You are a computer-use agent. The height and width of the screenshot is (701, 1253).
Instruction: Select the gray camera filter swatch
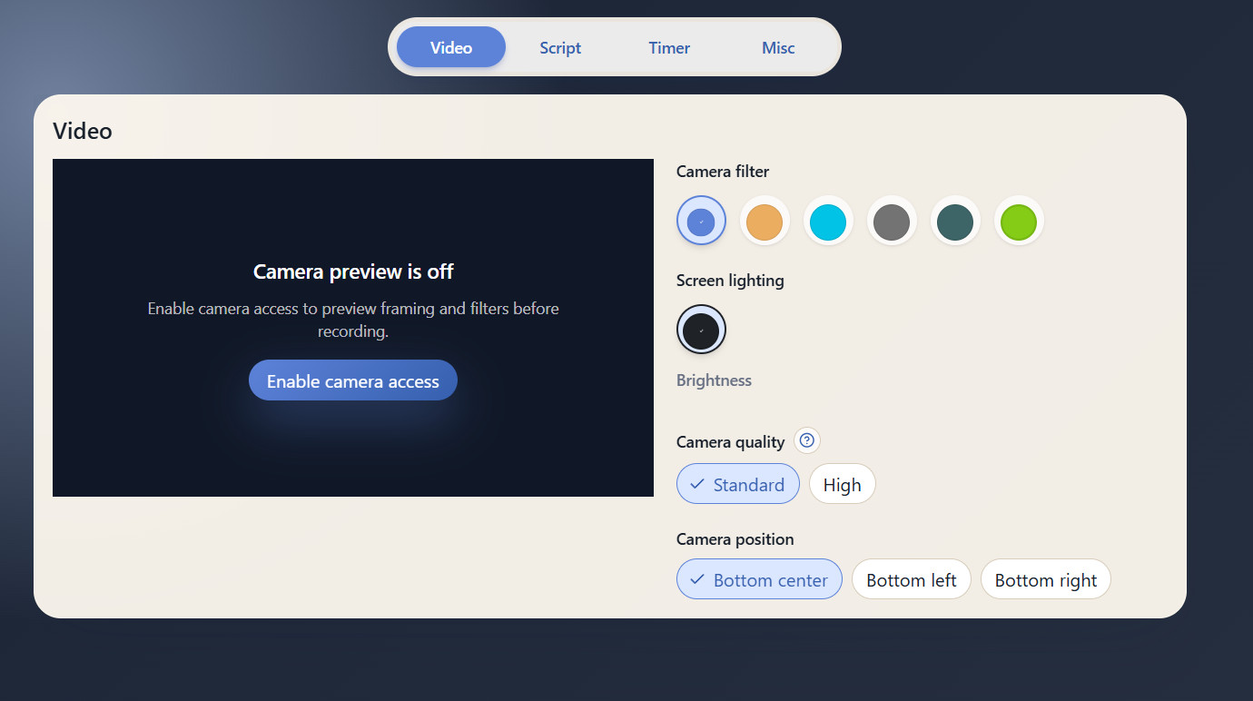point(892,221)
